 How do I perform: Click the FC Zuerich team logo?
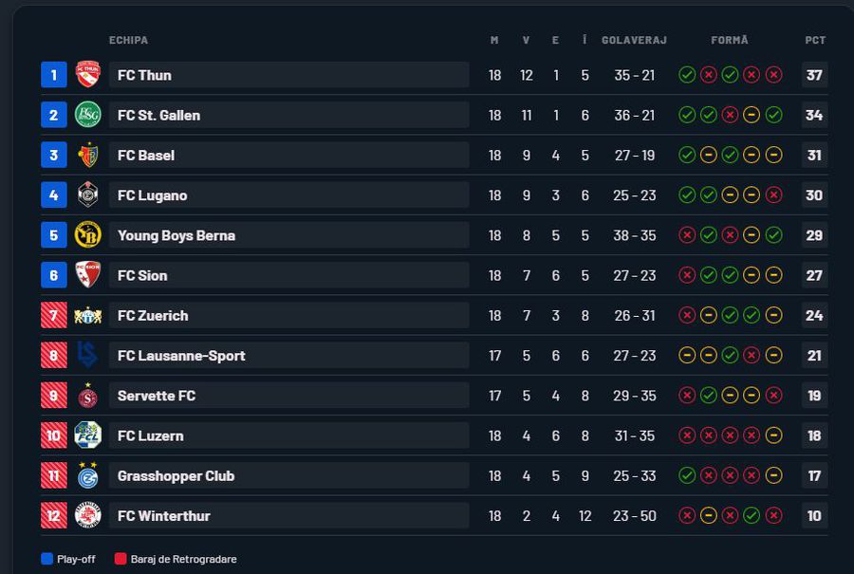87,316
